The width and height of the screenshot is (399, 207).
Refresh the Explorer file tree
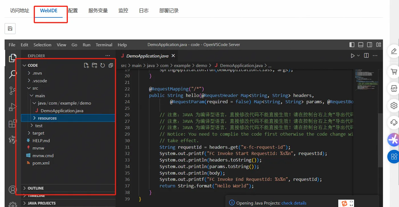(x=103, y=66)
